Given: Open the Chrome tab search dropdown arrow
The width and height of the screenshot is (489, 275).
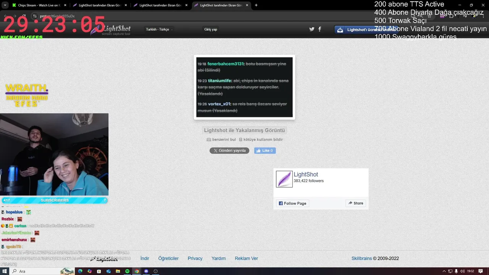Looking at the screenshot, I should pos(5,5).
